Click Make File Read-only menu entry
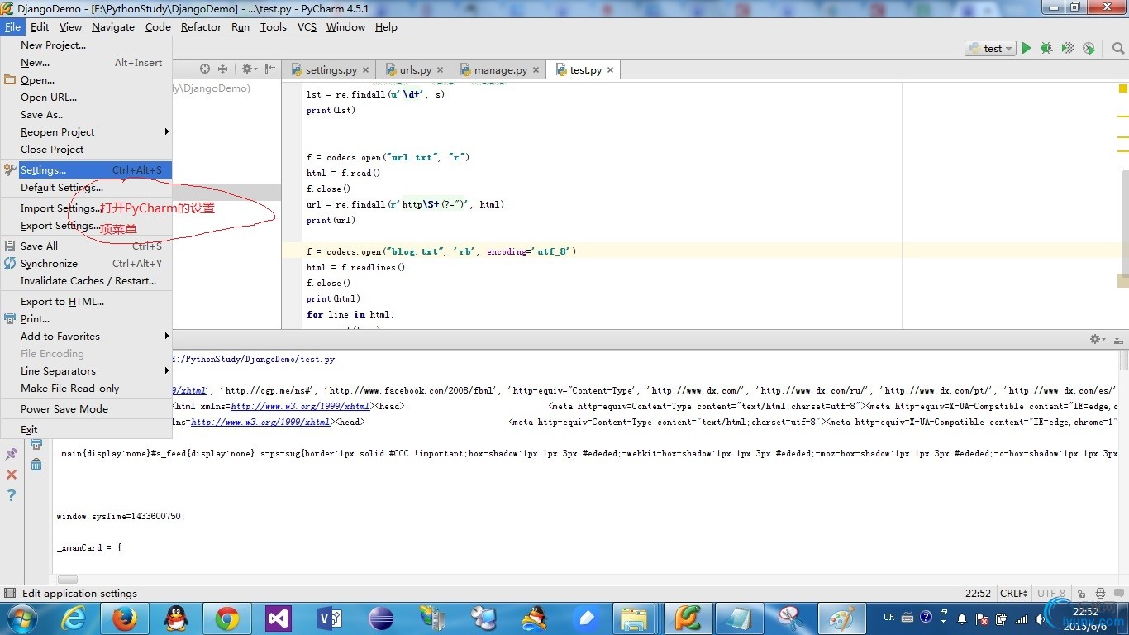The height and width of the screenshot is (635, 1129). (86, 389)
